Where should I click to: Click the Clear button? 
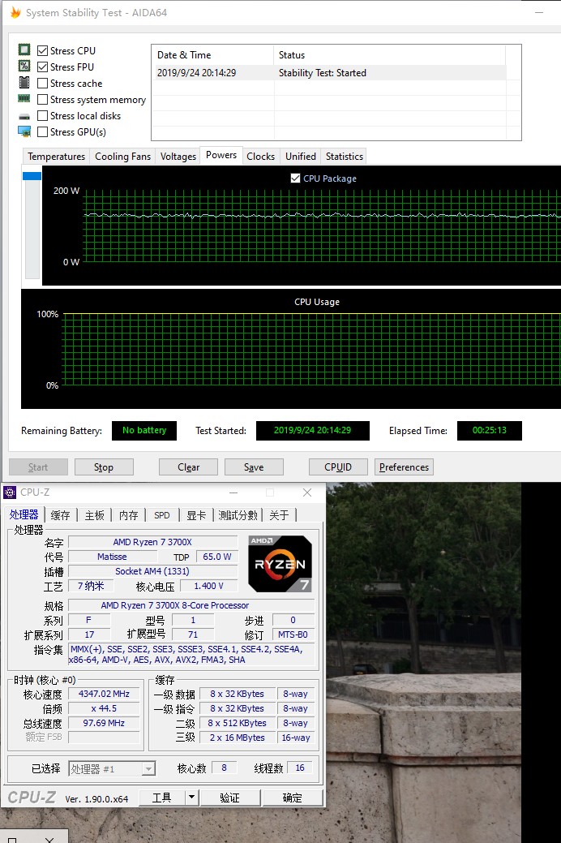[188, 467]
